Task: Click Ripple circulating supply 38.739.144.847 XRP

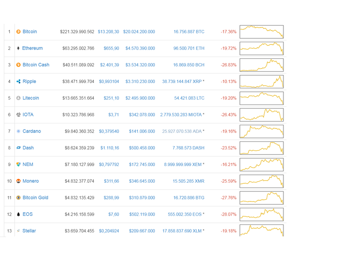Action: (x=182, y=81)
